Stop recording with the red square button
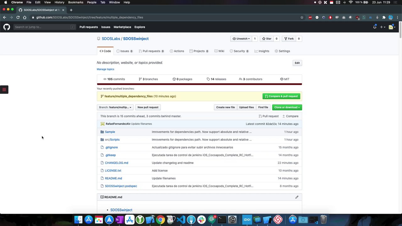Image resolution: width=402 pixels, height=226 pixels. [4, 90]
